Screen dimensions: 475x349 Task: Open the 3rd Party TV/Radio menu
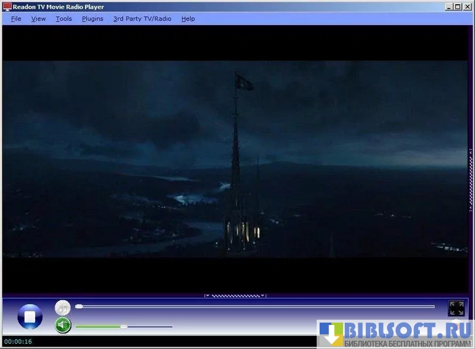pos(142,19)
